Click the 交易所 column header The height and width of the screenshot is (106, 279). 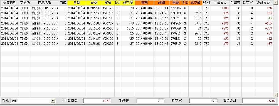point(25,3)
